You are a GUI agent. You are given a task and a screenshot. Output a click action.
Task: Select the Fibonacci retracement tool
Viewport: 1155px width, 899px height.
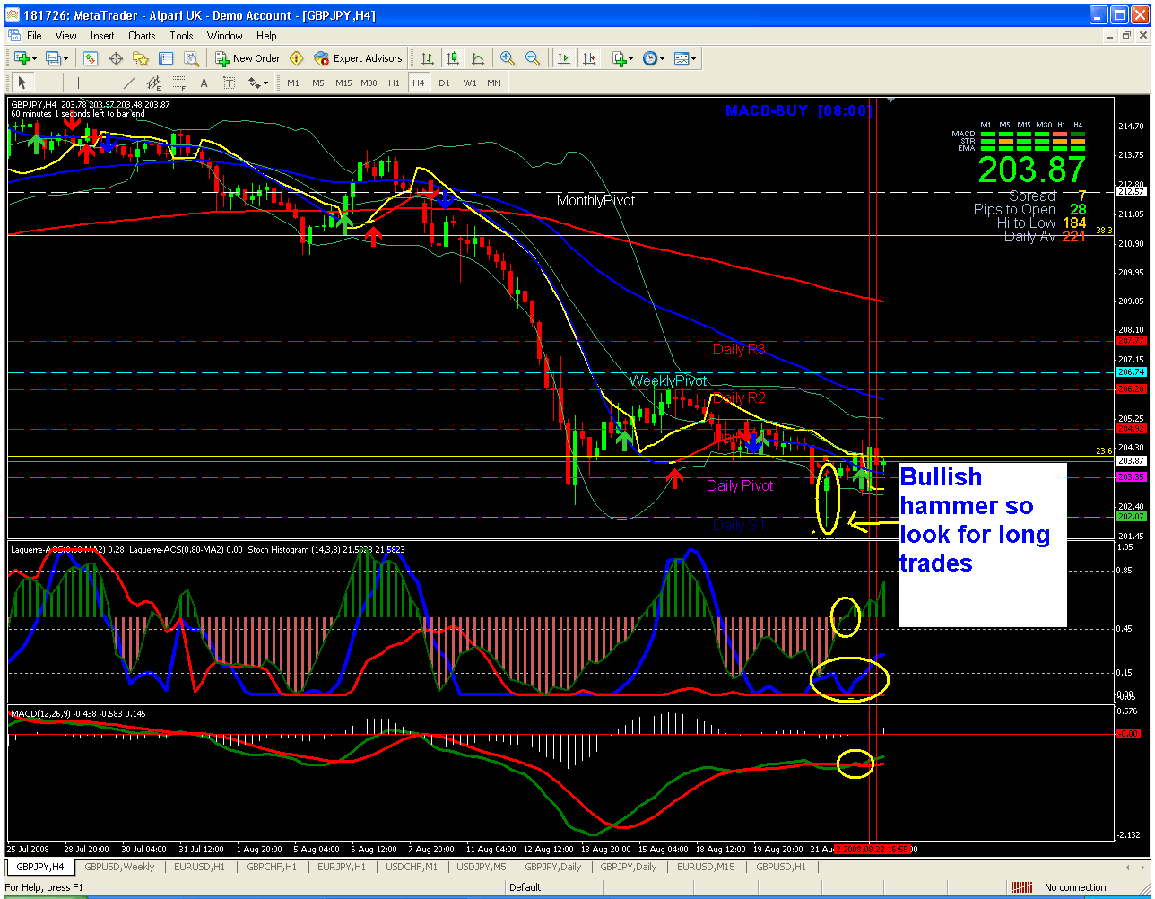(178, 83)
